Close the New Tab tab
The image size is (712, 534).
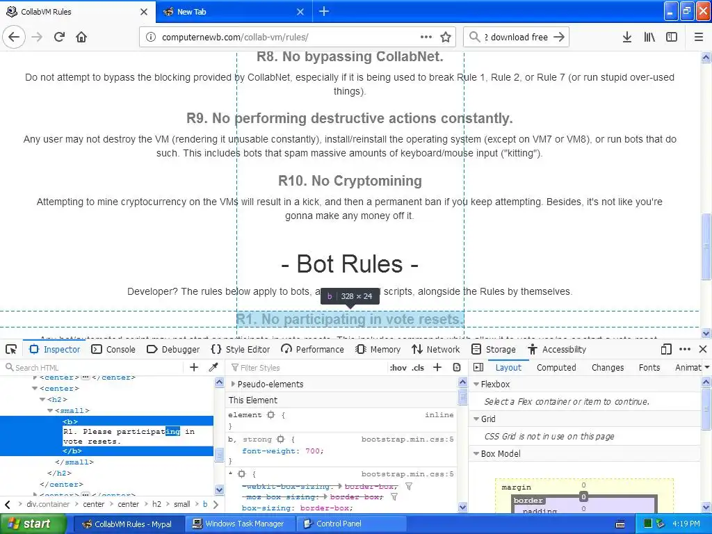click(x=300, y=12)
